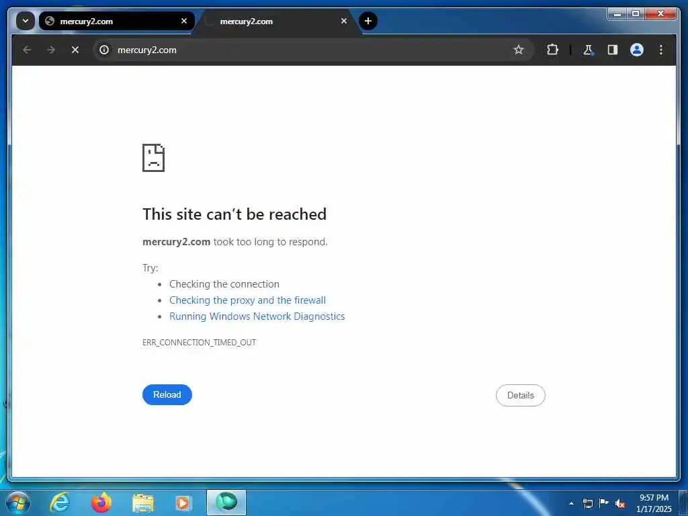Screen dimensions: 688x516
Task: Switch to first mercury2.com tab
Action: click(x=116, y=21)
